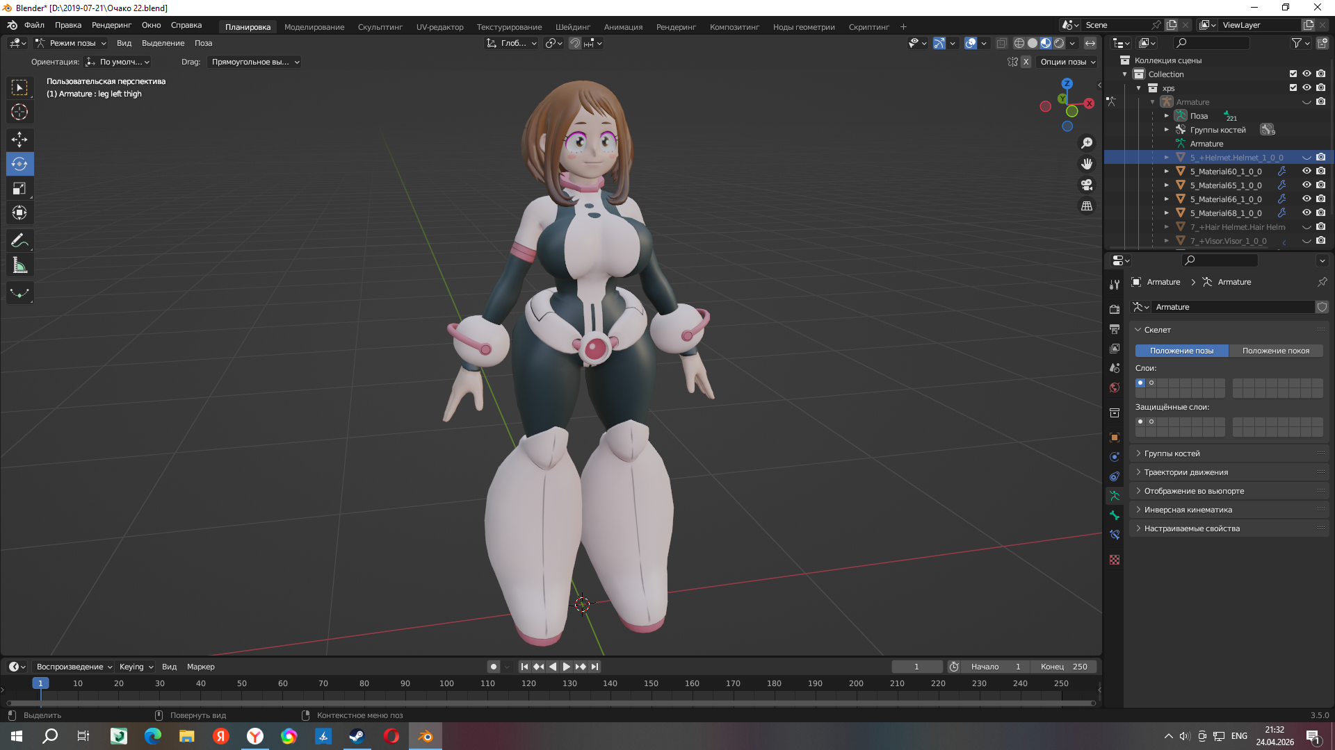The height and width of the screenshot is (750, 1335).
Task: Switch to the Скульптинг workspace tab
Action: click(380, 27)
